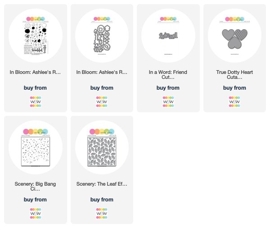The image size is (270, 228).
Task: Click the WOW store logo under the stamp set
Action: pos(36,101)
